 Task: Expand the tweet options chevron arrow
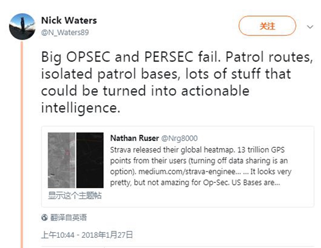pos(310,26)
